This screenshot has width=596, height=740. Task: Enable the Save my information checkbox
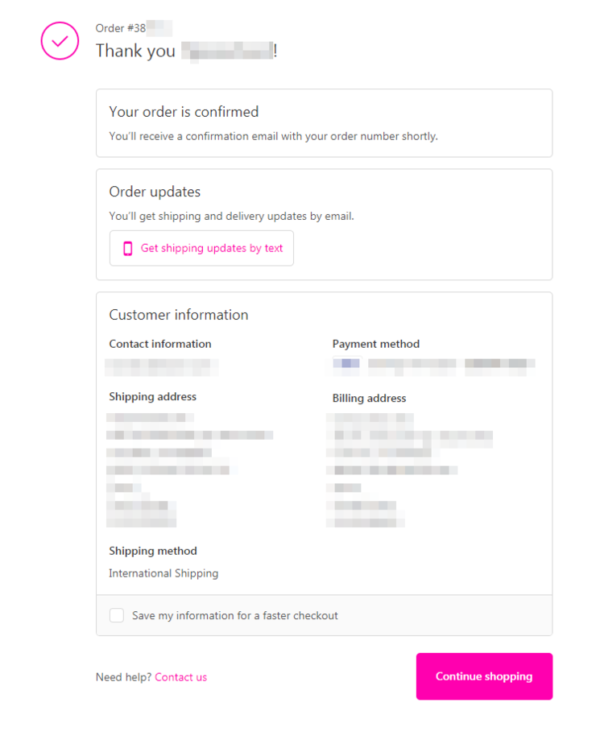point(117,615)
